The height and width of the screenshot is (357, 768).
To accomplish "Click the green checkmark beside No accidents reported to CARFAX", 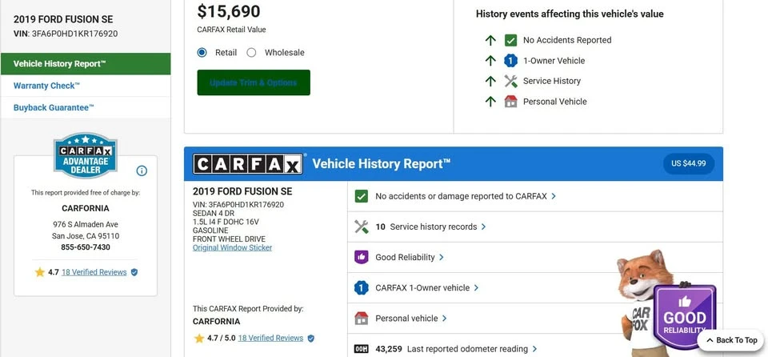I will click(361, 196).
